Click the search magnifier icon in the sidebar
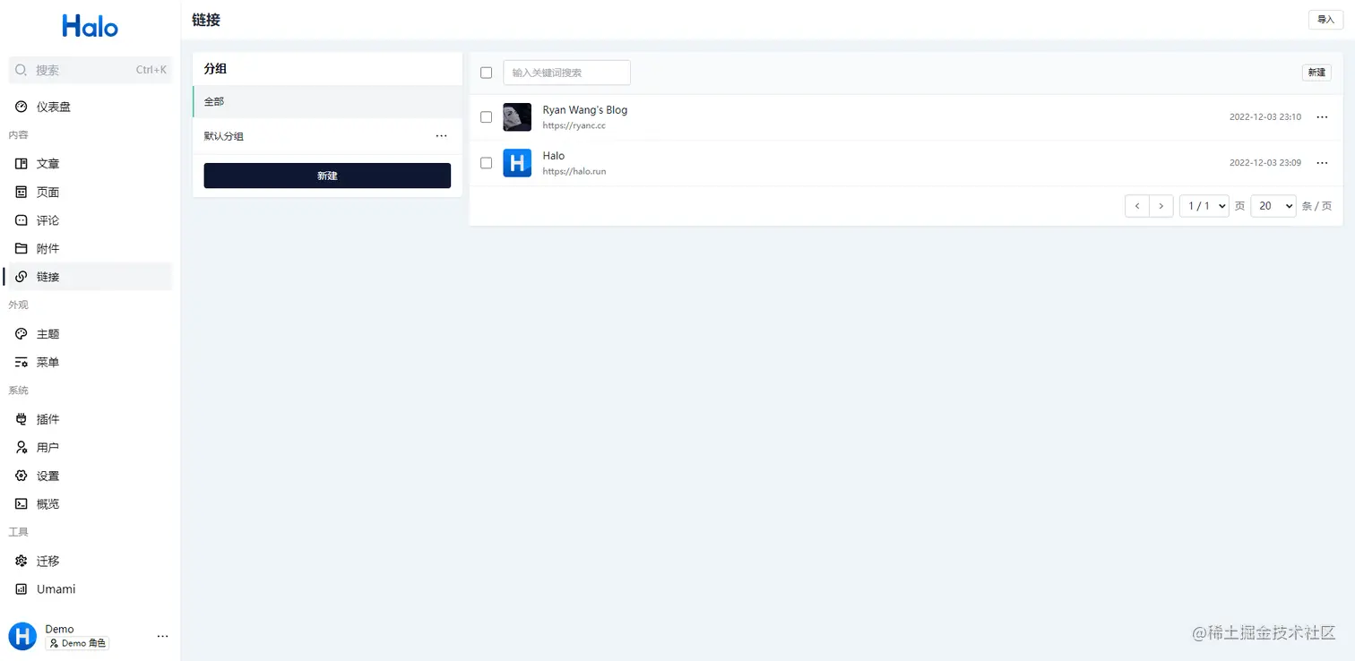Viewport: 1355px width, 661px height. coord(22,70)
